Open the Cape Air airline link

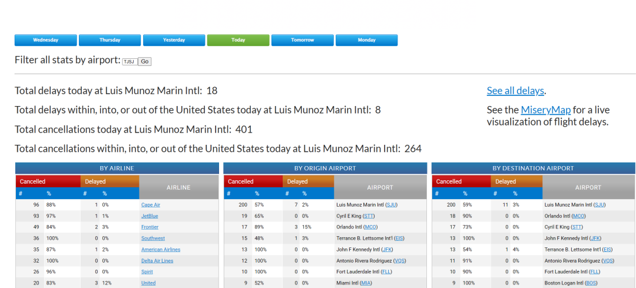150,205
